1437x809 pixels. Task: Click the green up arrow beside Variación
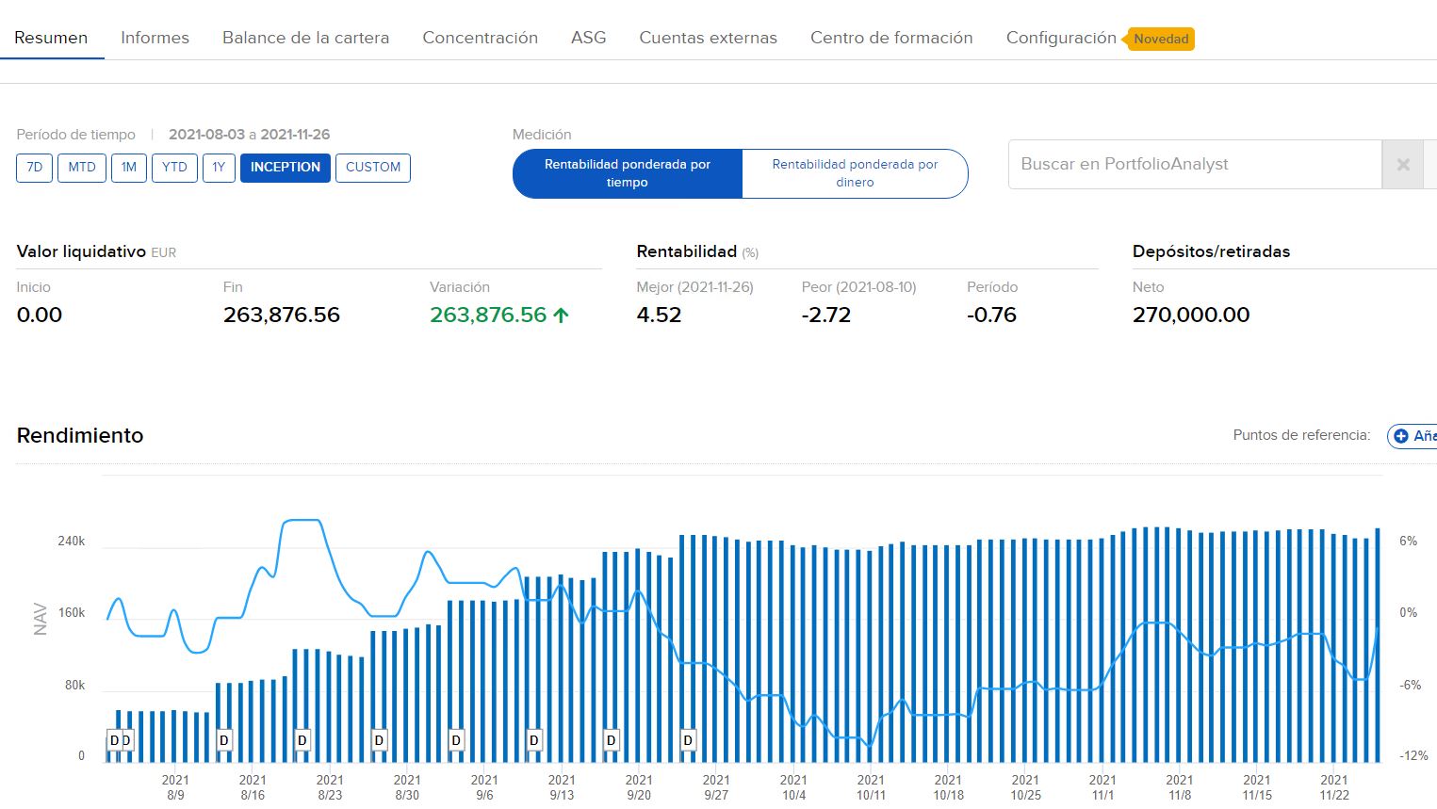pyautogui.click(x=562, y=316)
